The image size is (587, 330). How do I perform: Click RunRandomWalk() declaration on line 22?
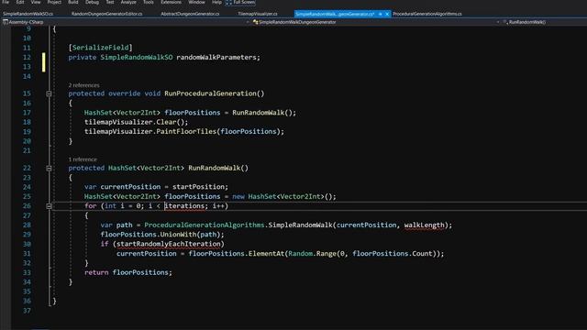(x=218, y=168)
